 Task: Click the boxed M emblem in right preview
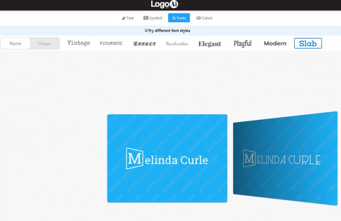(x=249, y=158)
